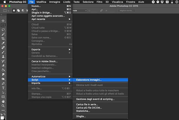Select Carica file in serie...
Screen dimensions: 179x120
100,104
